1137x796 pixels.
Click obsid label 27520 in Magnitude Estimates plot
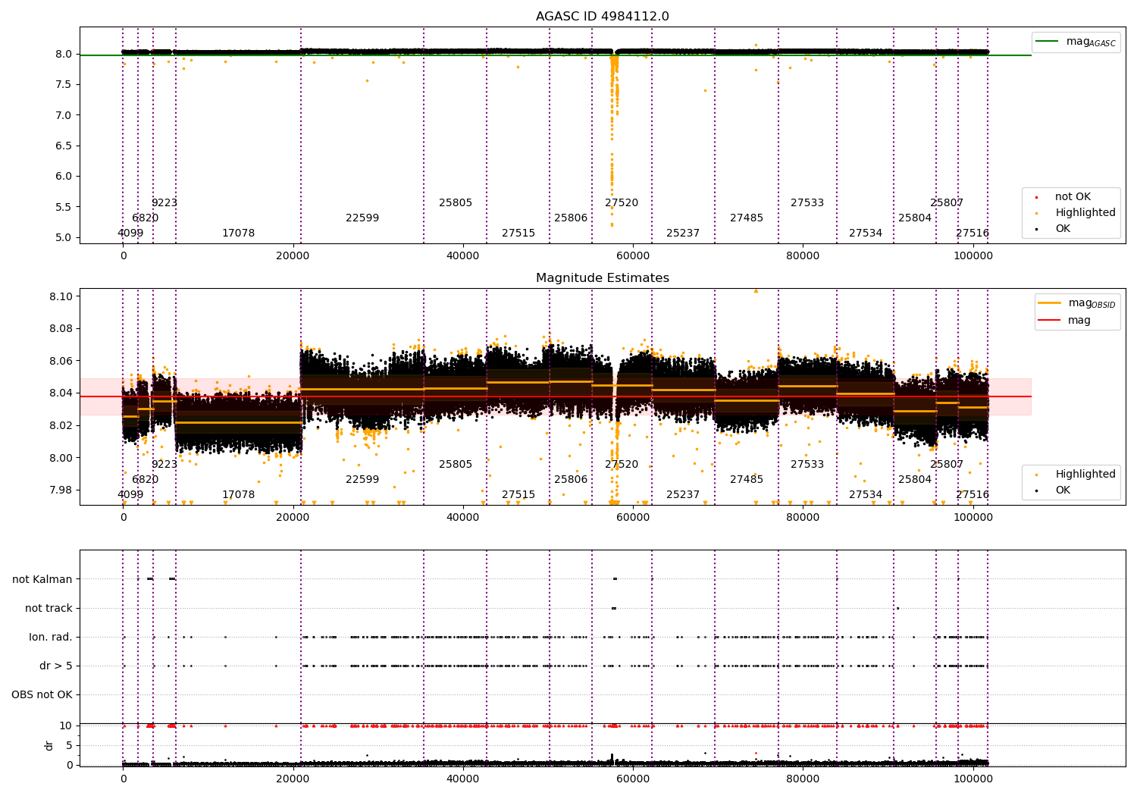click(x=622, y=465)
